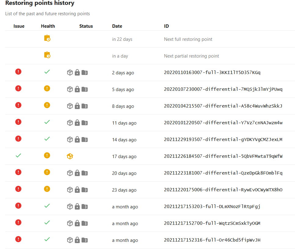The height and width of the screenshot is (251, 295).
Task: Click the '23 days ago' date cell
Action: 124,190
